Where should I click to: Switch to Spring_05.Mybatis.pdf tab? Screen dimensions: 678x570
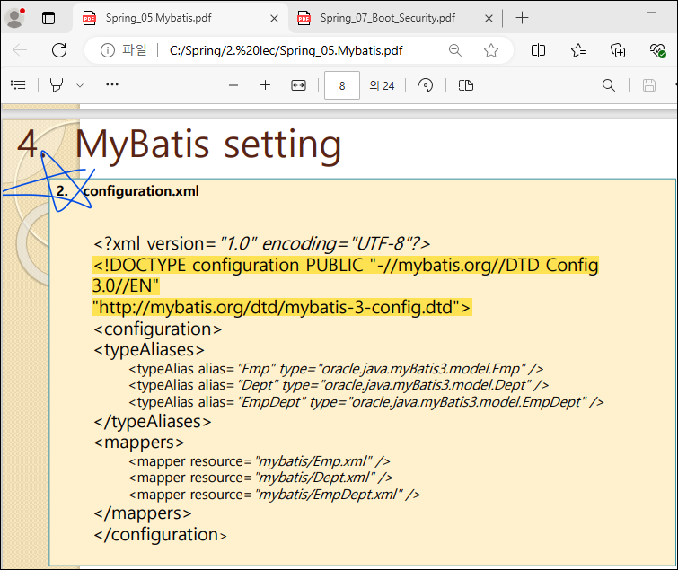159,18
